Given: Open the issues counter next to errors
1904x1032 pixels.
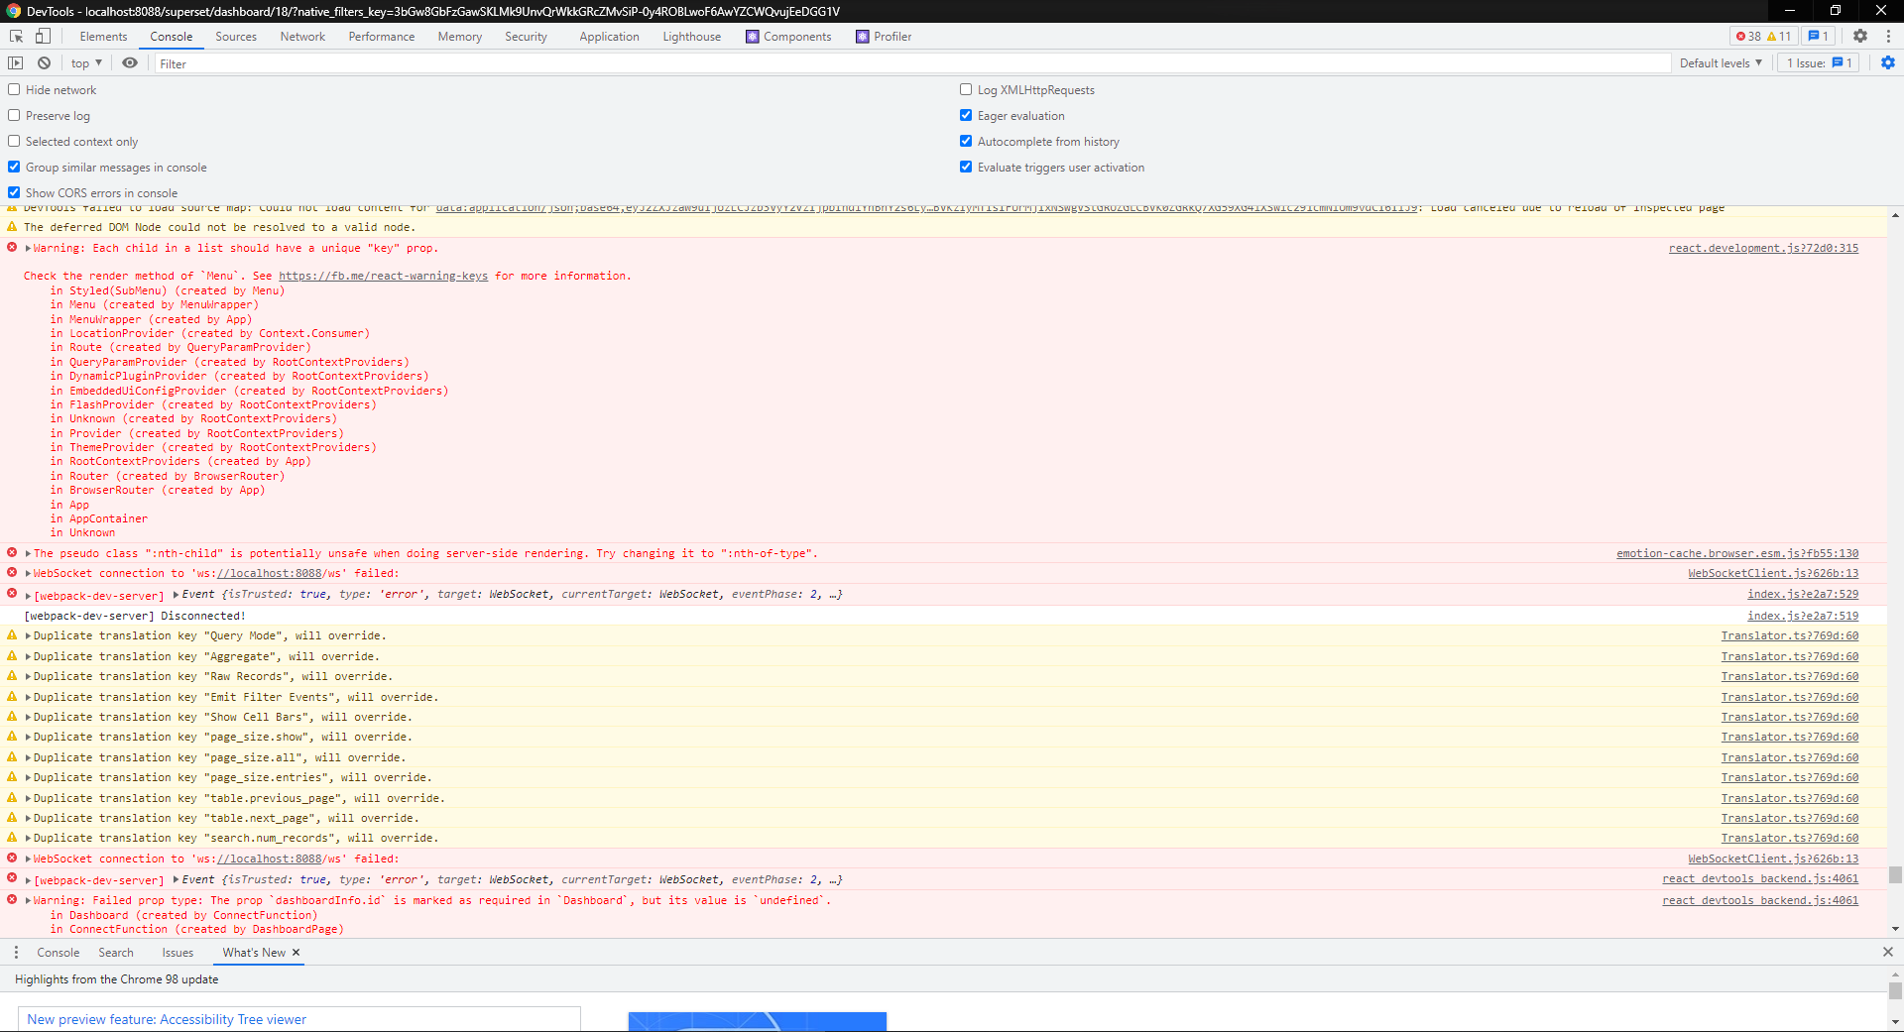Looking at the screenshot, I should pos(1818,36).
